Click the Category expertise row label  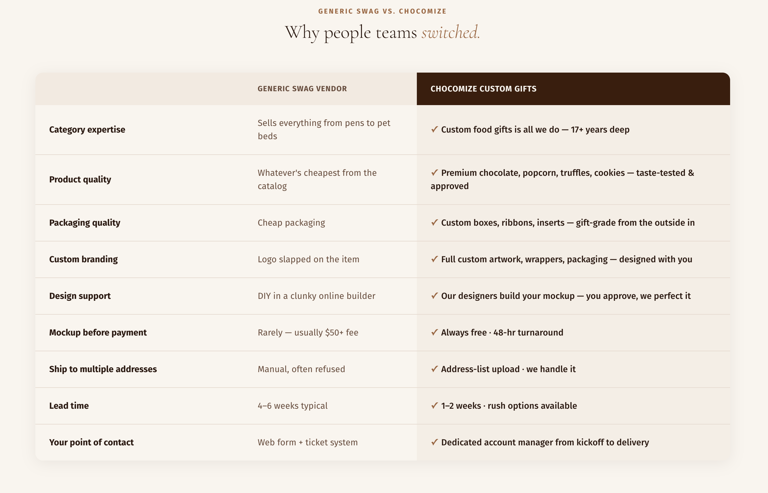87,130
